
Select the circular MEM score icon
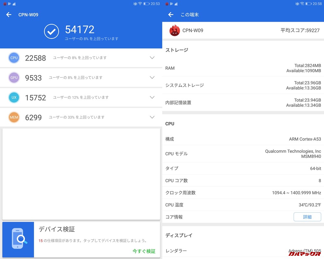pyautogui.click(x=14, y=117)
